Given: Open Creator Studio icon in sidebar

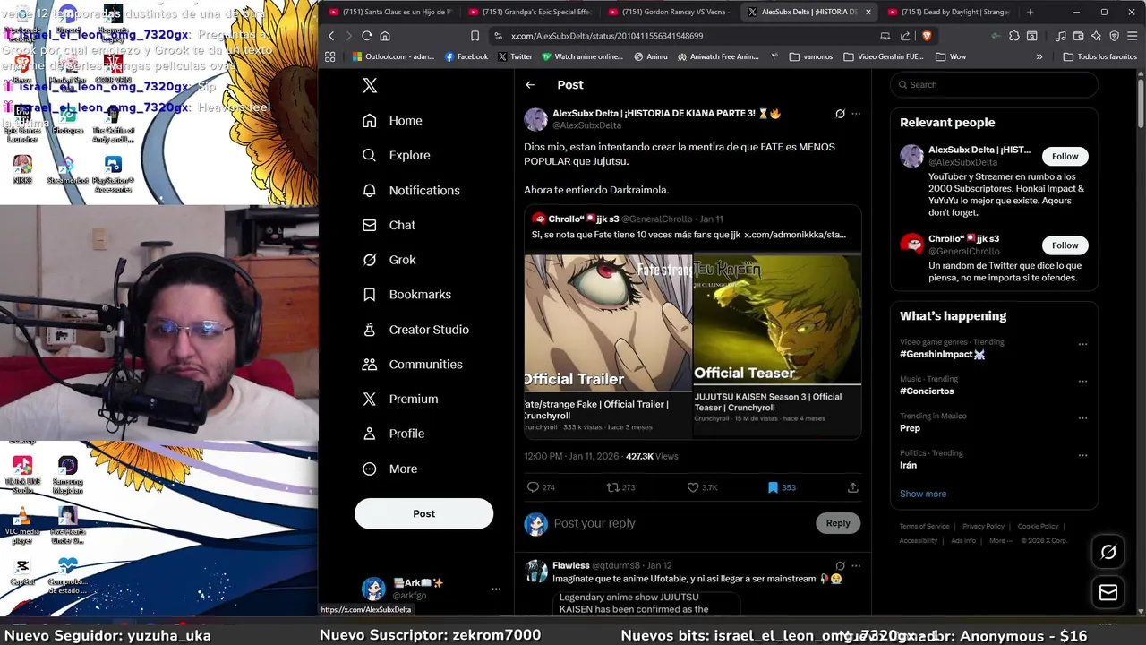Looking at the screenshot, I should (369, 330).
